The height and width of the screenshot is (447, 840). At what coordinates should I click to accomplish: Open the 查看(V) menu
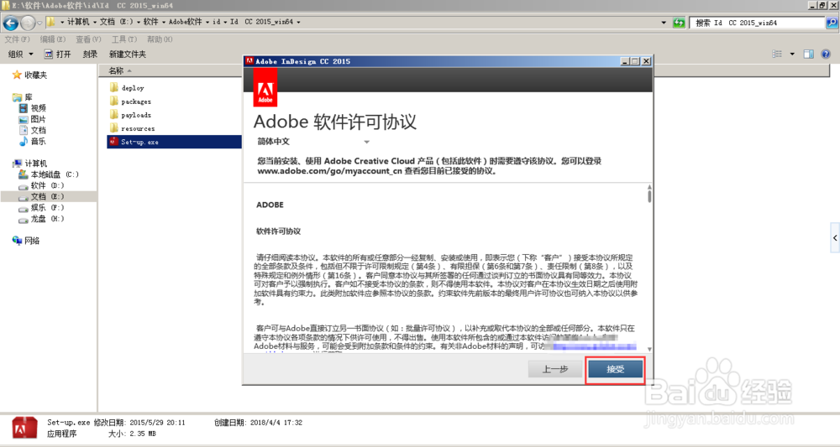(x=88, y=39)
